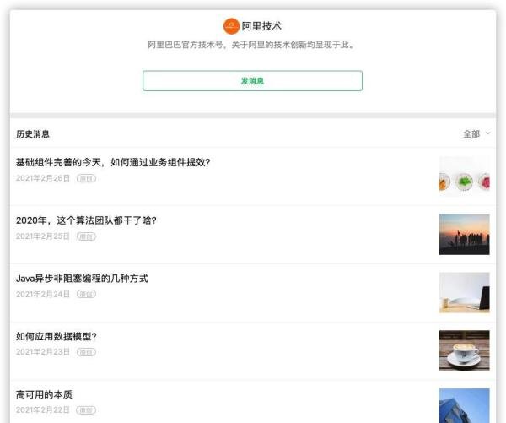
Task: Open article 2020年，这个算法团队都干了啥?
Action: click(86, 220)
